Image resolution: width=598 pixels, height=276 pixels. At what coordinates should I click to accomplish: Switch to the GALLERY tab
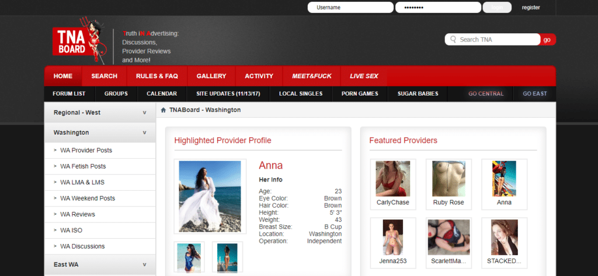211,76
